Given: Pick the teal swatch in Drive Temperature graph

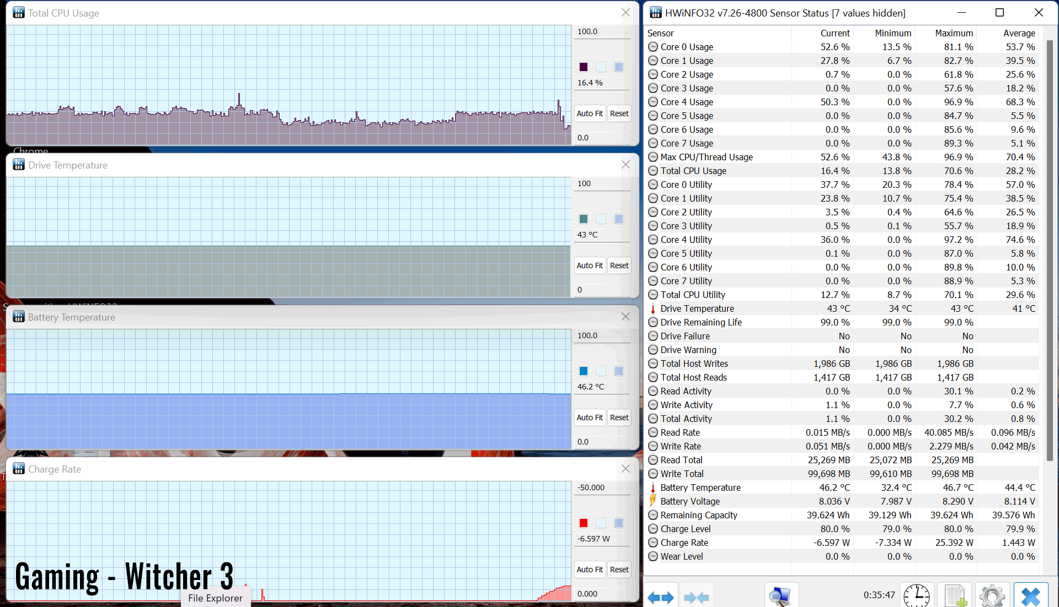Looking at the screenshot, I should [584, 219].
